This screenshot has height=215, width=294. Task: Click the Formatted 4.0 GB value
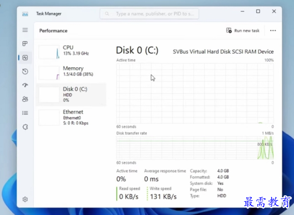(223, 177)
